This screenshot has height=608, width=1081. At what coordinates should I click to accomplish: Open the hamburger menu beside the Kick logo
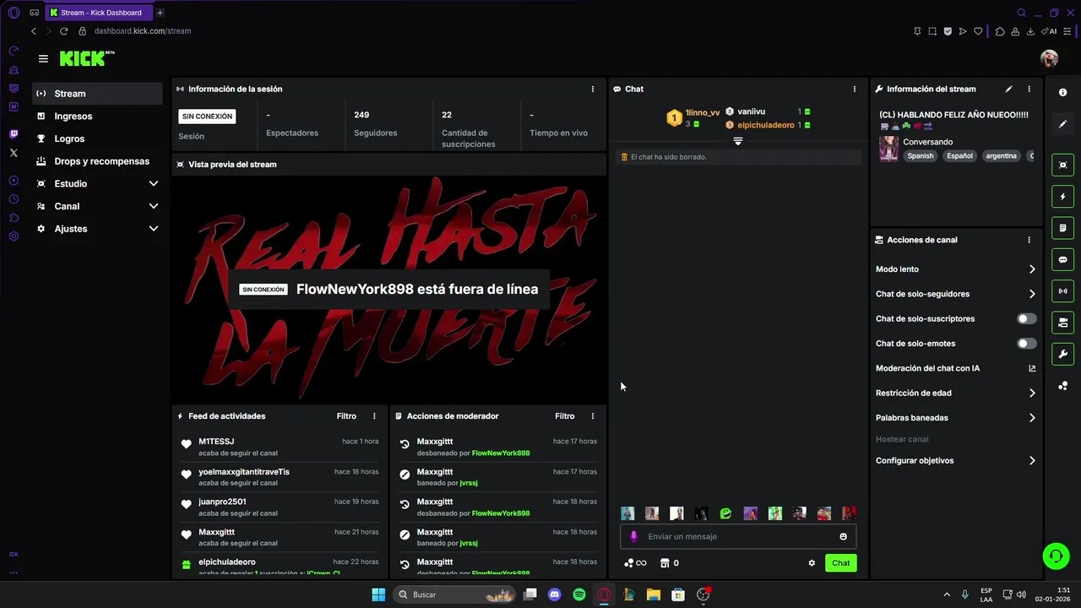pyautogui.click(x=43, y=59)
